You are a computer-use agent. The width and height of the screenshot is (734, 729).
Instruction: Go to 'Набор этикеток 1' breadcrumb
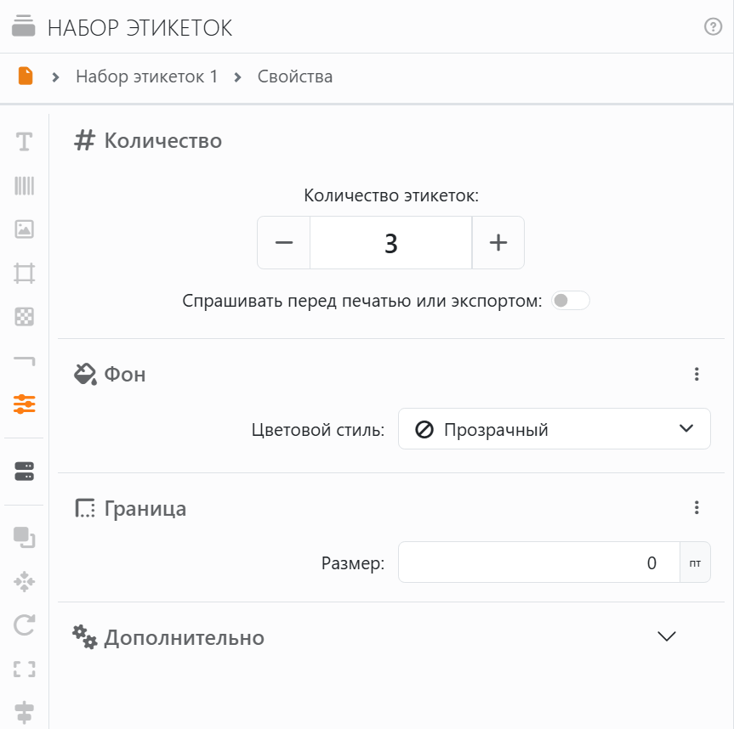(x=146, y=76)
